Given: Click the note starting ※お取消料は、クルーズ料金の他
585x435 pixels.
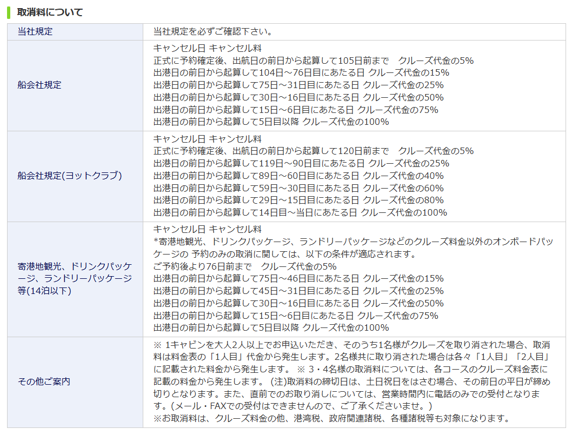Looking at the screenshot, I should (x=331, y=419).
